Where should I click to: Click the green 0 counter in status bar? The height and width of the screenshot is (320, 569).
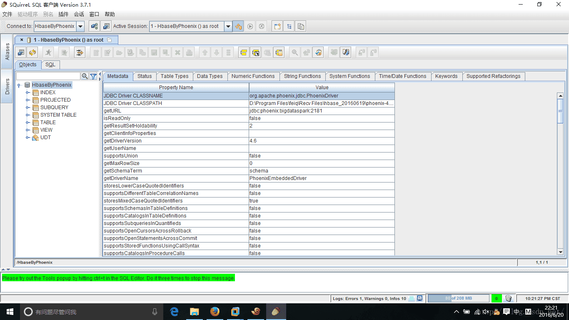pyautogui.click(x=497, y=298)
